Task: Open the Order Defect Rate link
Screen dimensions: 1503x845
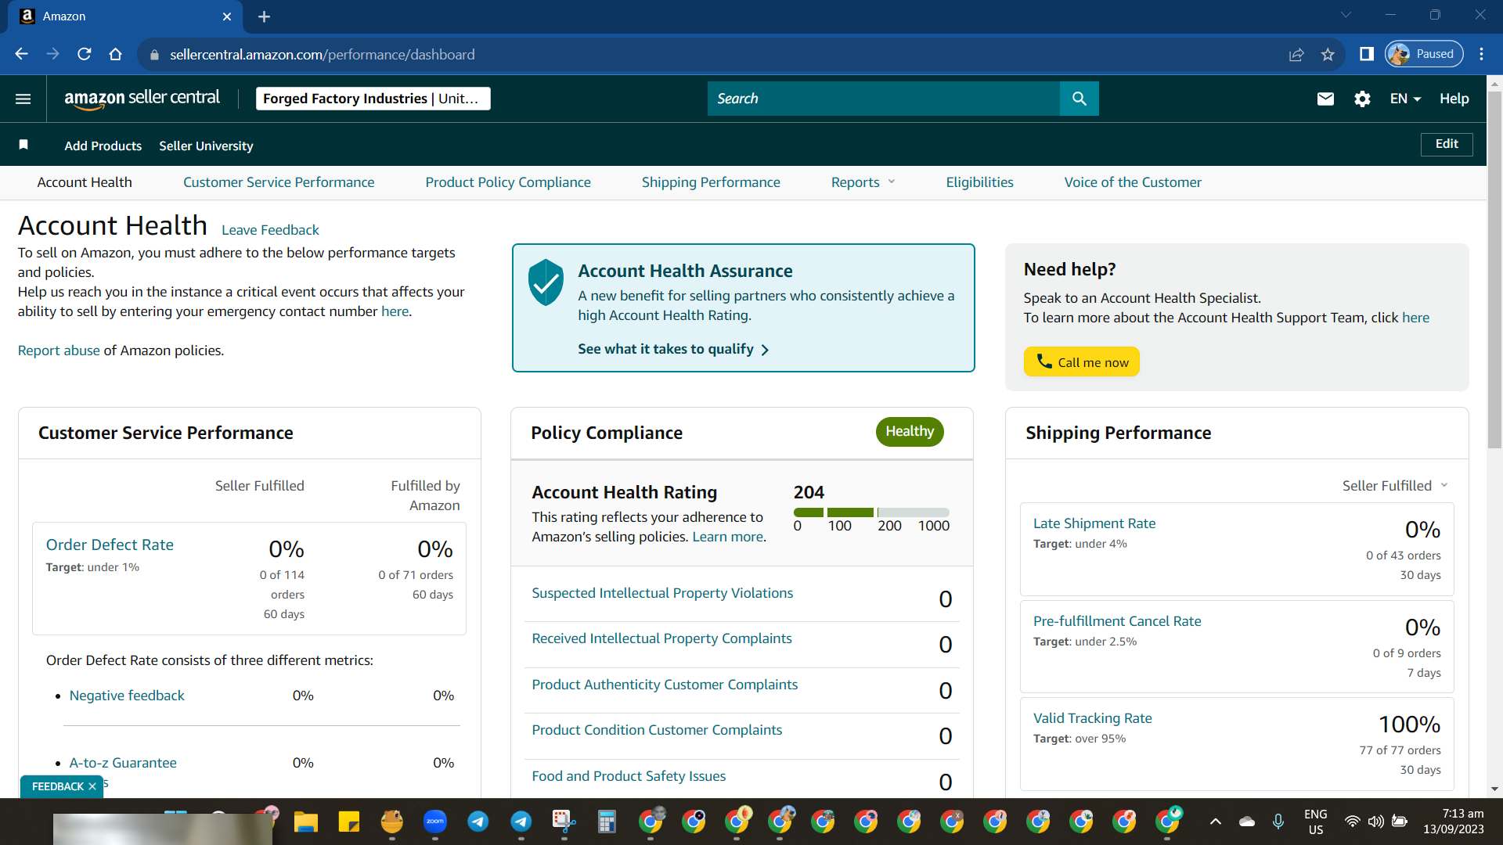Action: (x=110, y=545)
